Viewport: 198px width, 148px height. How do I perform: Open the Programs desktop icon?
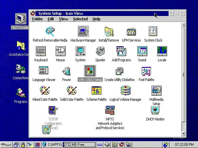[x=21, y=93]
